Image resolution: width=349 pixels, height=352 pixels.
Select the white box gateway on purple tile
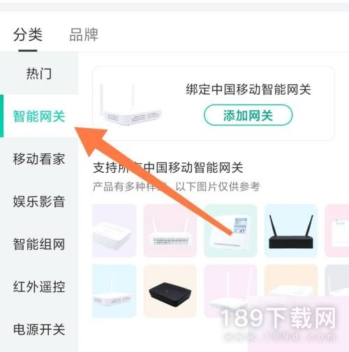click(x=114, y=231)
